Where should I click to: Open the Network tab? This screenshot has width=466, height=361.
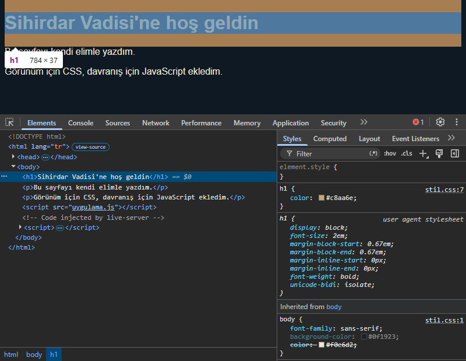point(156,123)
